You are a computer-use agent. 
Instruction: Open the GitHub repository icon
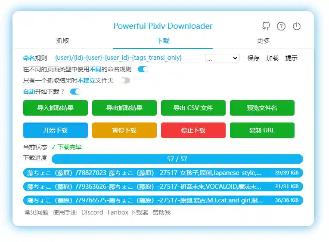(x=266, y=26)
